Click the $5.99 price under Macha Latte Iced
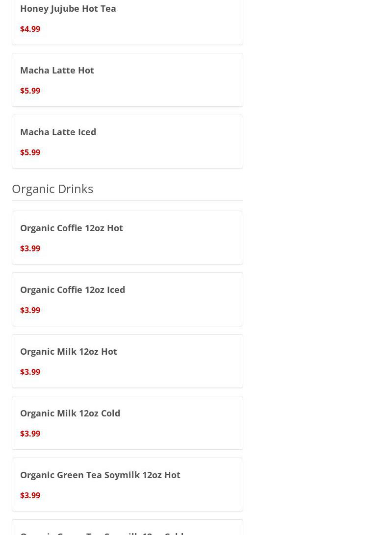Image resolution: width=385 pixels, height=535 pixels. tap(30, 152)
